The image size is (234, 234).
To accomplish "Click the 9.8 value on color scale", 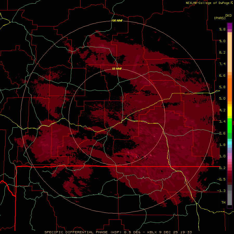I will tap(222, 29).
